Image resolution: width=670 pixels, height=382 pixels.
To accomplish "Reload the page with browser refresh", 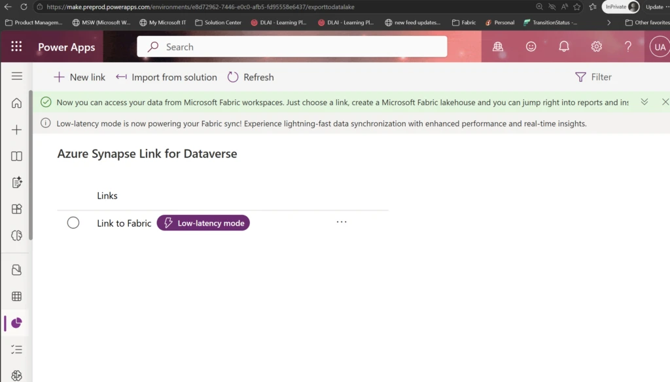I will point(24,7).
